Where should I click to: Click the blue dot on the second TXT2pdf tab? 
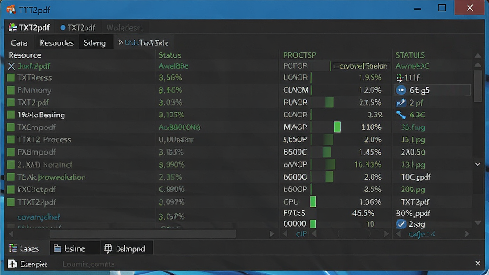click(x=63, y=28)
